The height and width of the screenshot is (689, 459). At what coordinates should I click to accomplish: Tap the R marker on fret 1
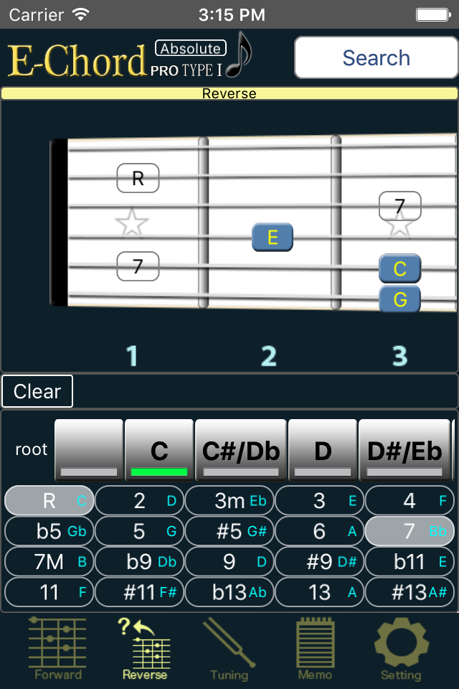(138, 178)
